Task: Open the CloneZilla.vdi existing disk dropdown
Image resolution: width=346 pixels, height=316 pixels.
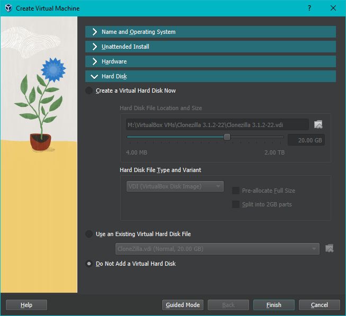Action: pos(217,249)
